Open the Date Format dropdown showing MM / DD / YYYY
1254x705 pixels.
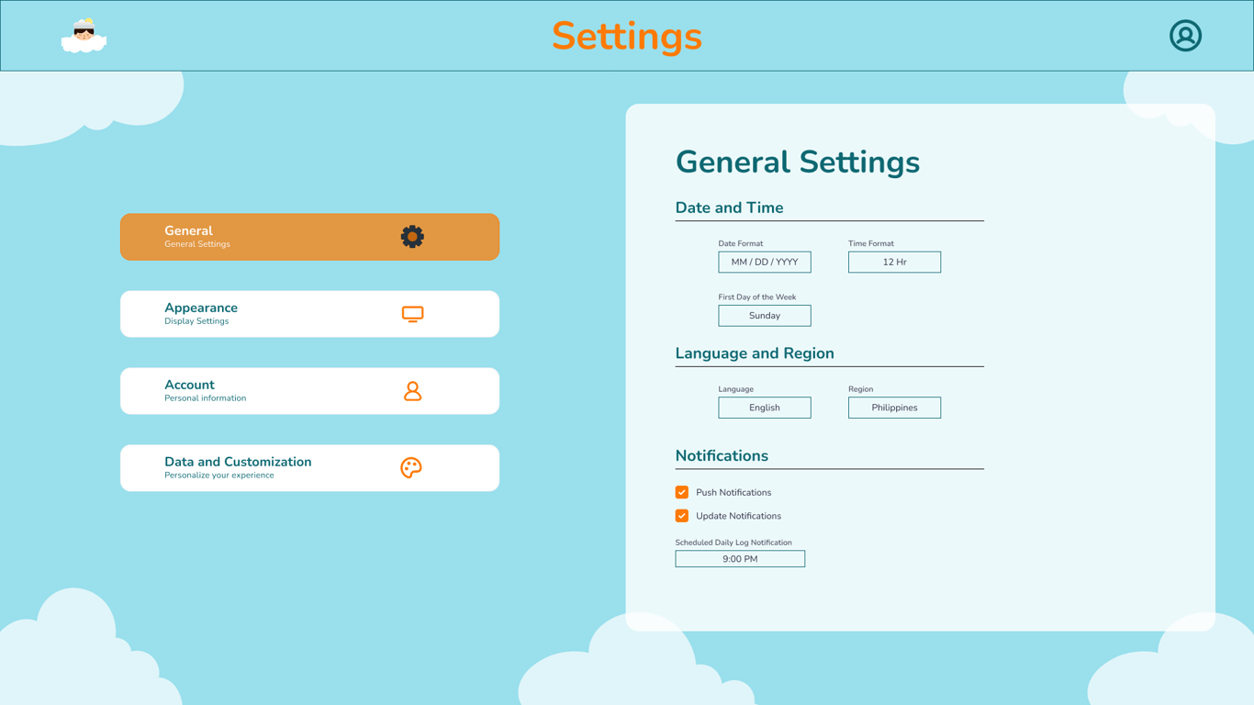coord(765,263)
